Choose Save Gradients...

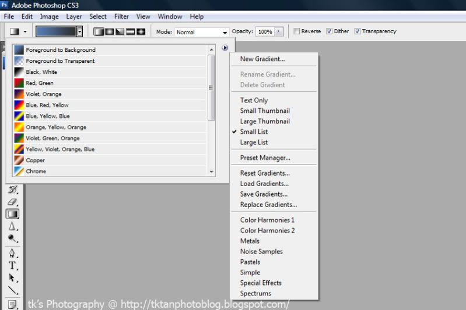click(x=274, y=194)
